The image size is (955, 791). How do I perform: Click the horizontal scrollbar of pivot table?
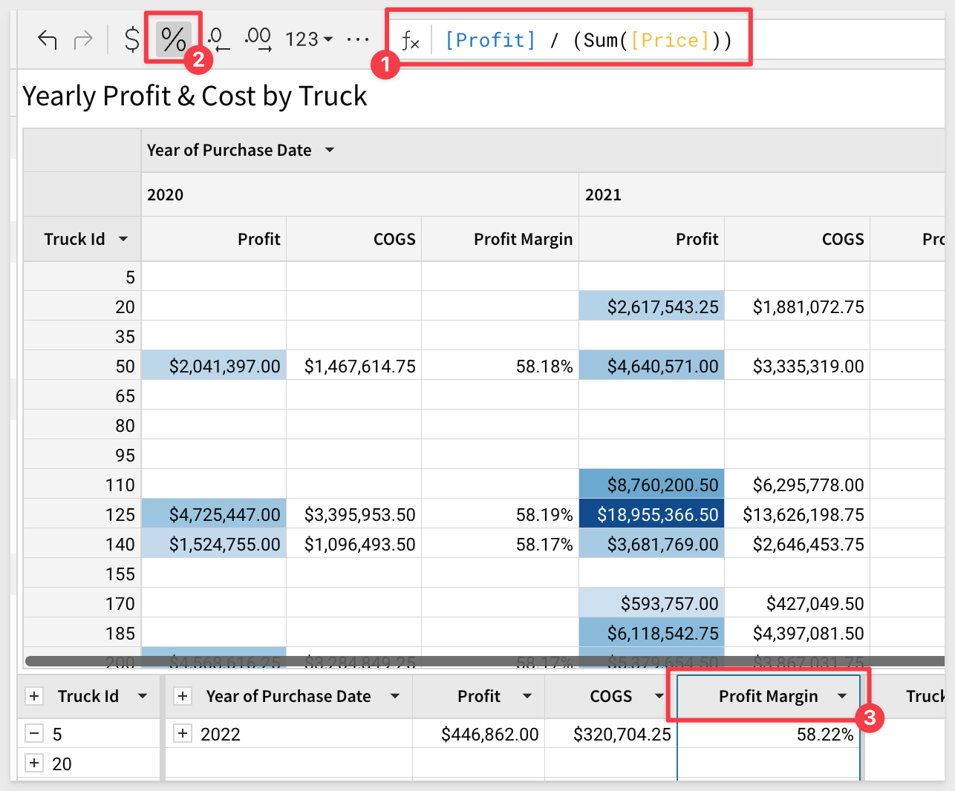(x=483, y=660)
